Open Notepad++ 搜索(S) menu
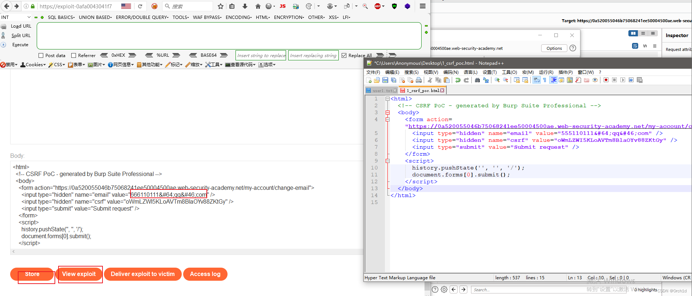Screen dimensions: 692x296 click(x=411, y=72)
